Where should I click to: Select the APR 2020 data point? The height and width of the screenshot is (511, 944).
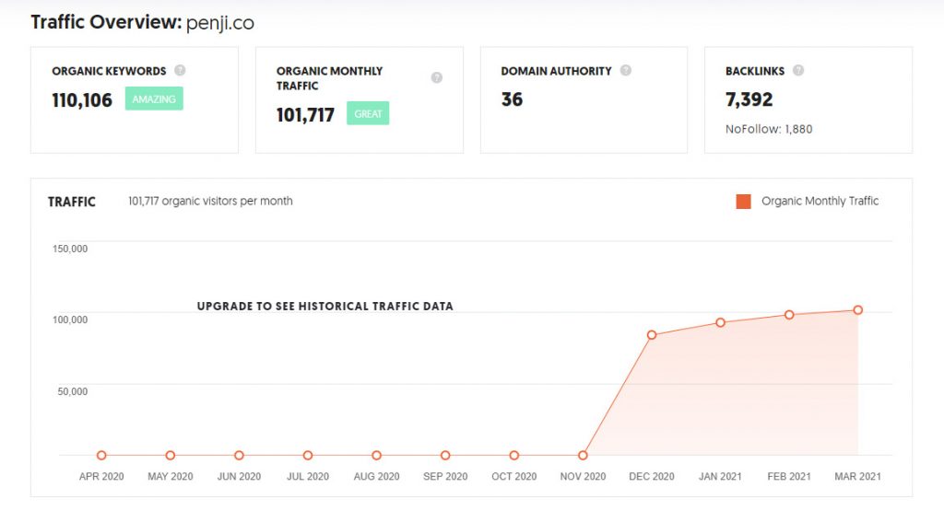[101, 456]
